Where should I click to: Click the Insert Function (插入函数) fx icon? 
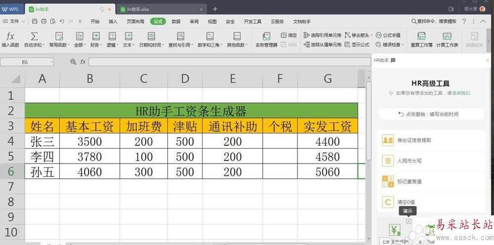10,36
